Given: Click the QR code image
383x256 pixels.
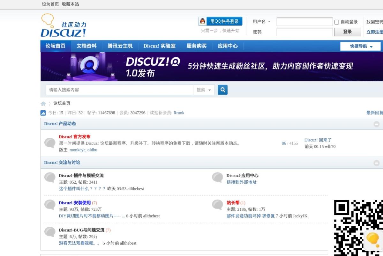Looking at the screenshot, I should point(358,228).
